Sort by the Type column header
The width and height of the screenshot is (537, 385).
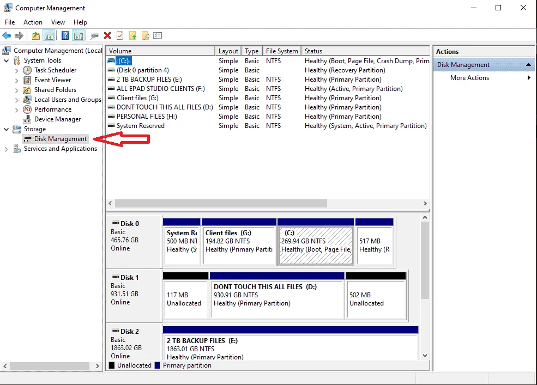pos(252,51)
